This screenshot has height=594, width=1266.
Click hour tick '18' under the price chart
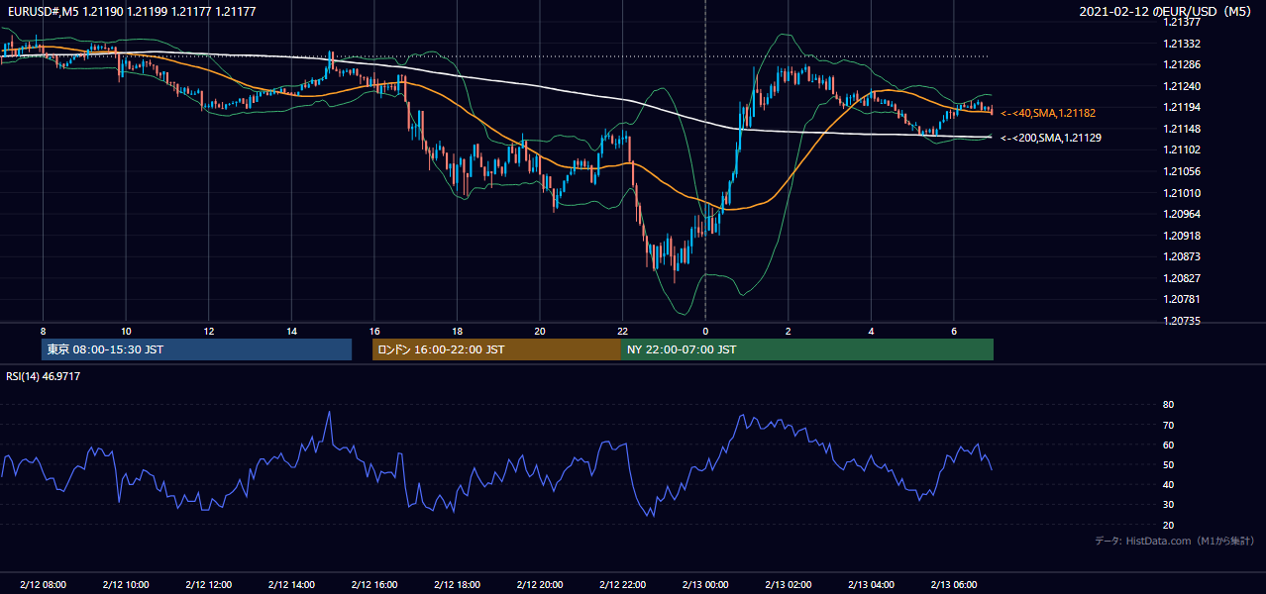pyautogui.click(x=457, y=331)
